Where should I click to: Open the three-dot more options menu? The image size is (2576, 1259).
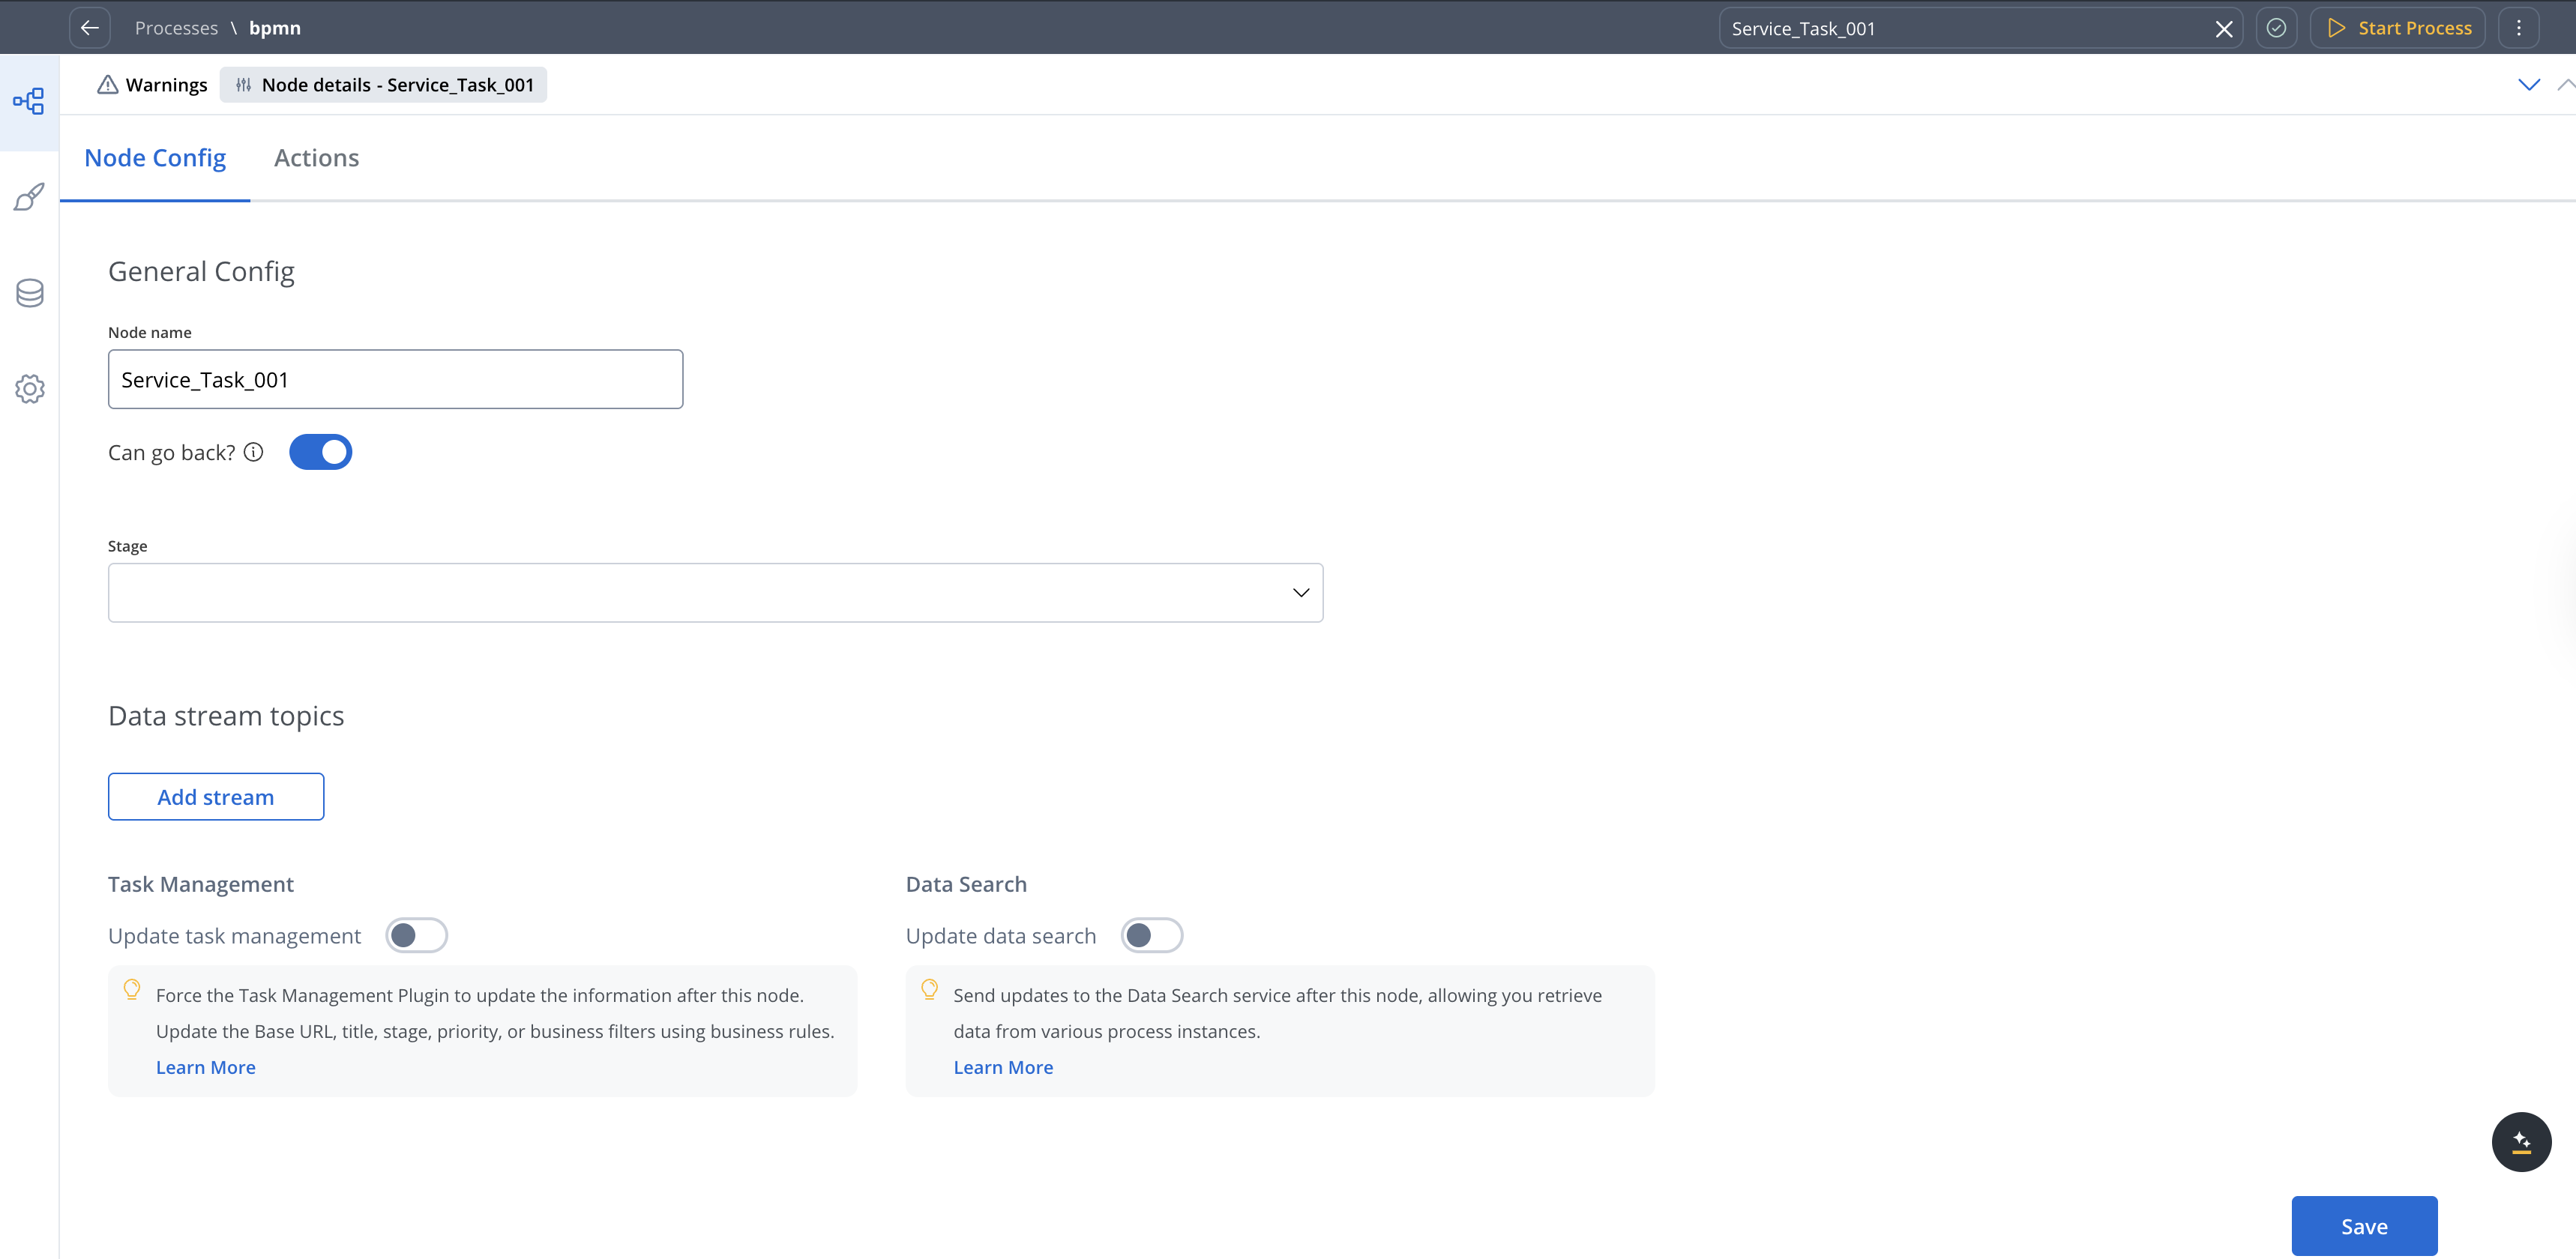pyautogui.click(x=2518, y=28)
